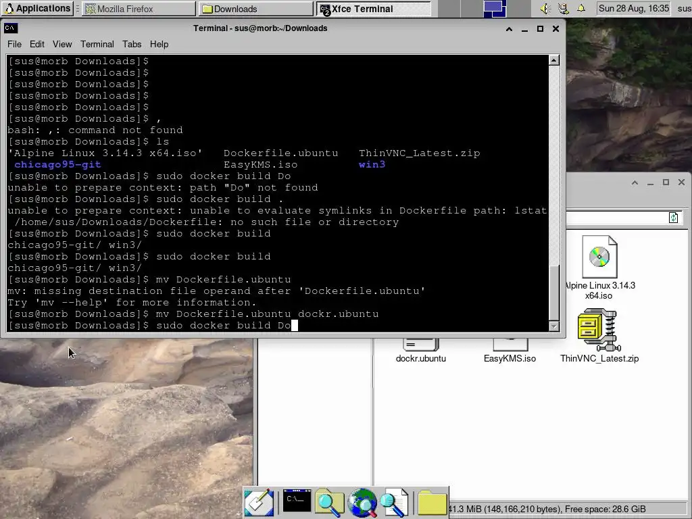The width and height of the screenshot is (692, 519).
Task: Launch the terminal emulator from the dock
Action: tap(297, 501)
